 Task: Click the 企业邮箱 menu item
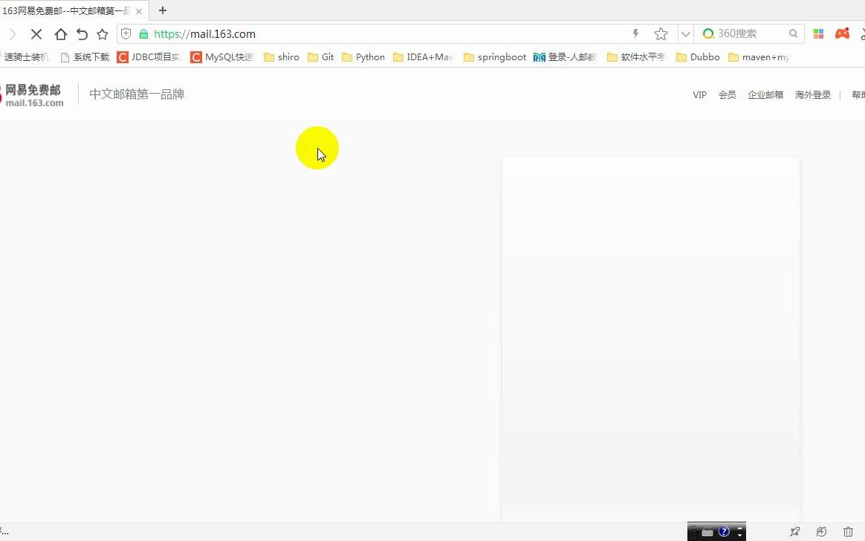pyautogui.click(x=765, y=94)
